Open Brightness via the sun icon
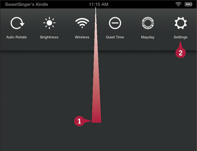197x151 pixels. 49,23
